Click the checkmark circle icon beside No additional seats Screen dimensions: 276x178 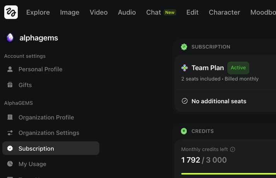coord(185,101)
